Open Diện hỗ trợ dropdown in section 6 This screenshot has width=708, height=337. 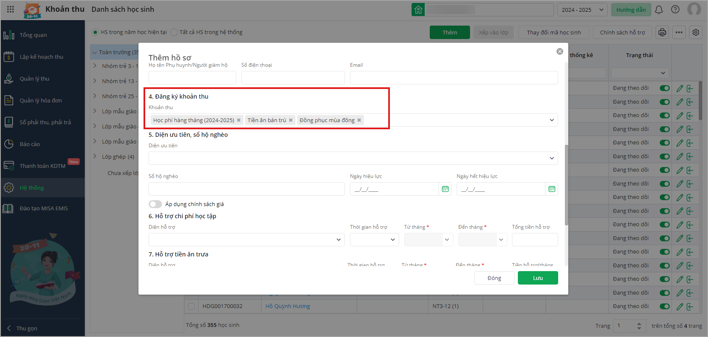247,240
